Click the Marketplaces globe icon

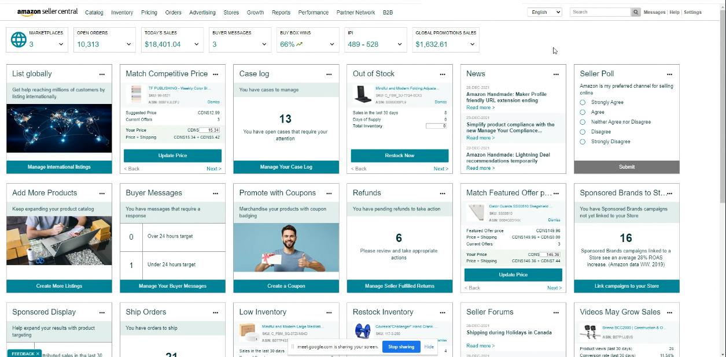pos(19,39)
